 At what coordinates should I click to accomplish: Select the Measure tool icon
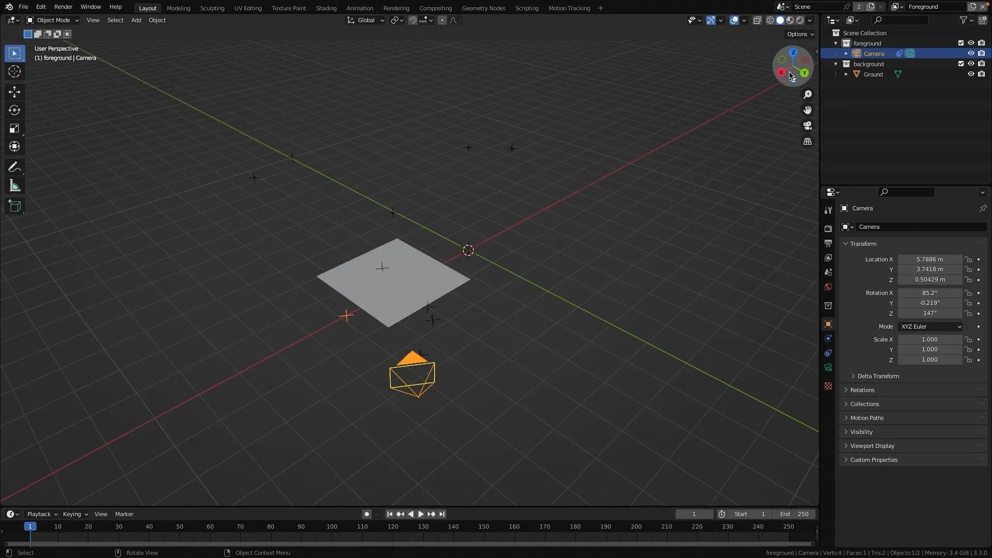(14, 186)
